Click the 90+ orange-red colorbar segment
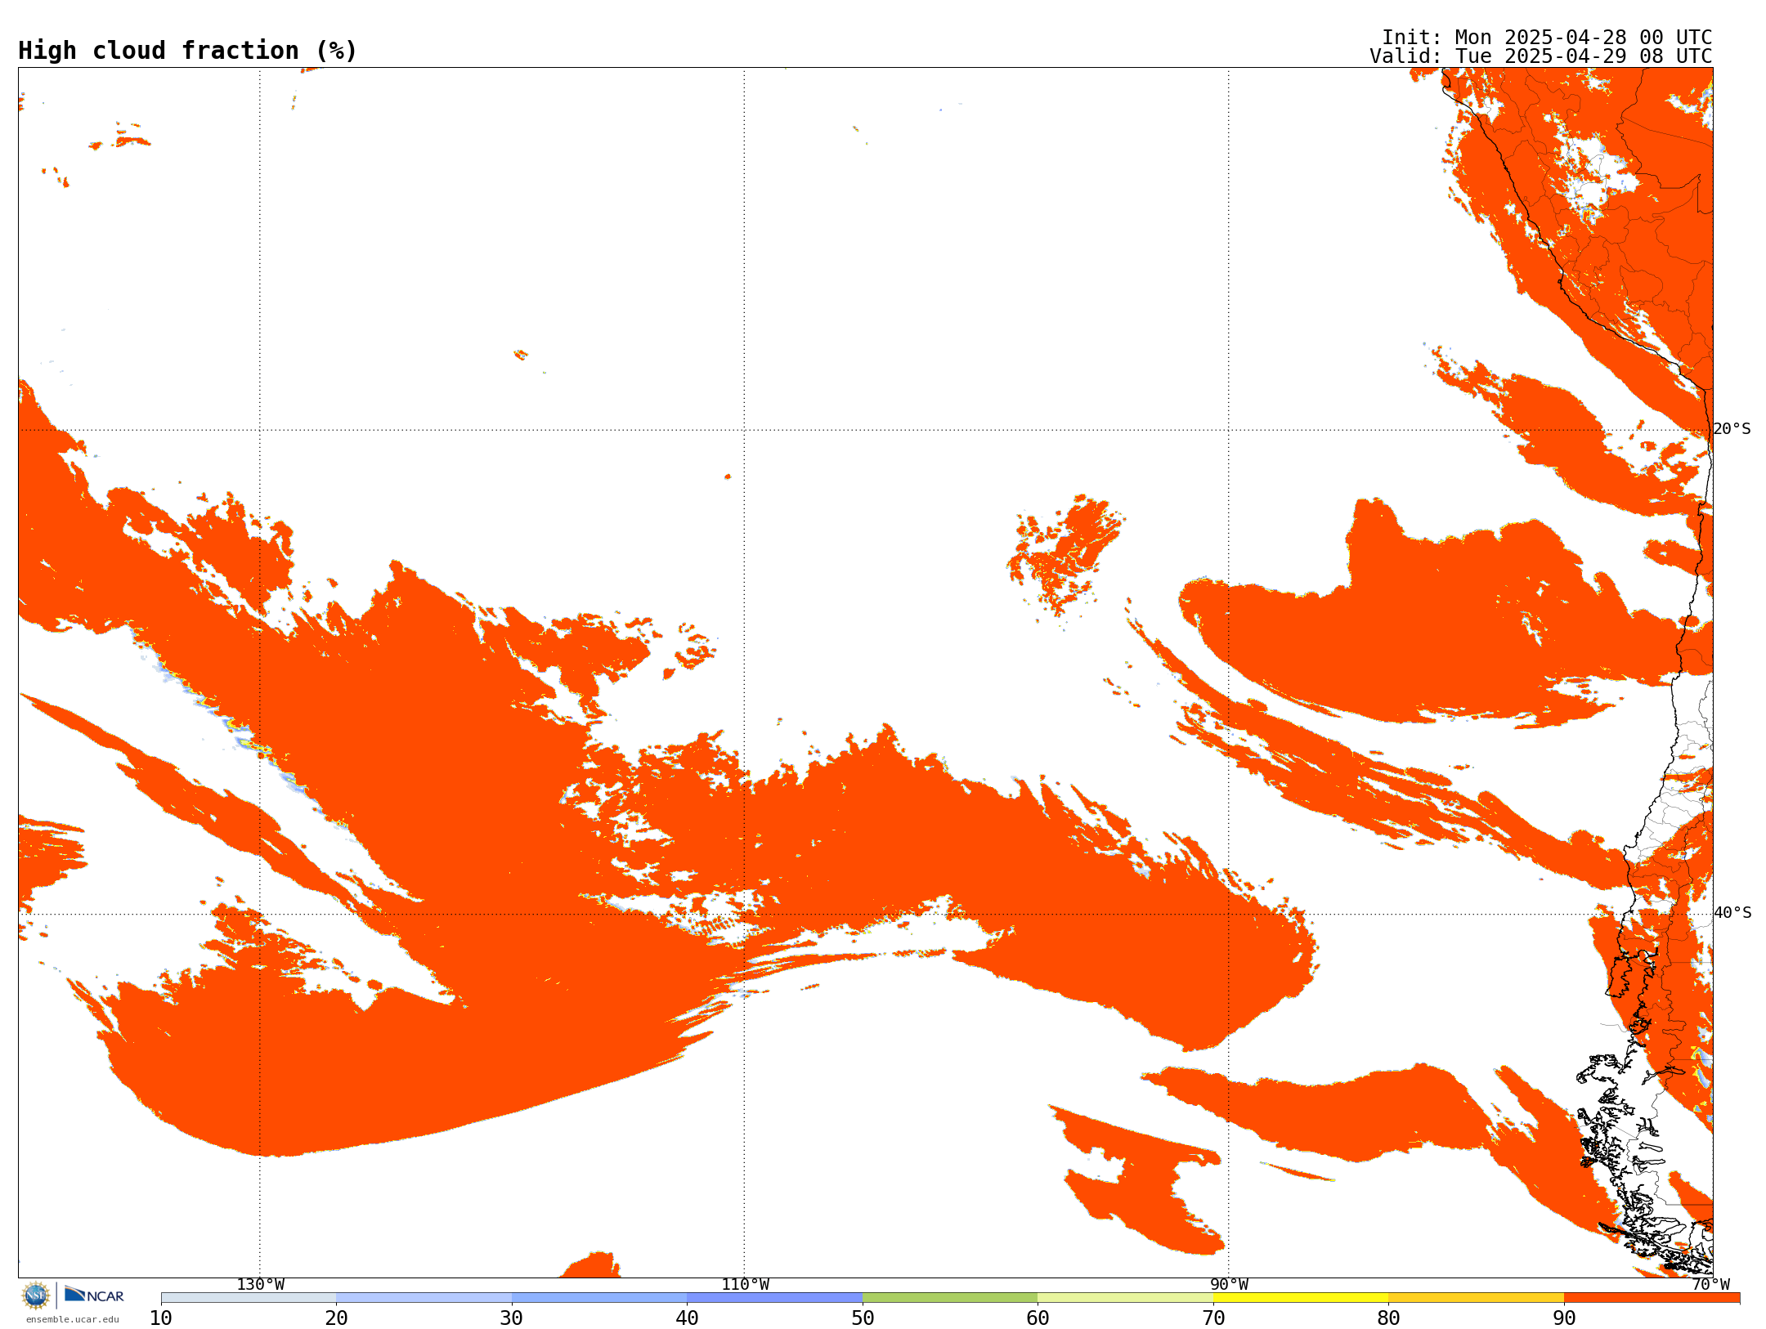 [1652, 1298]
